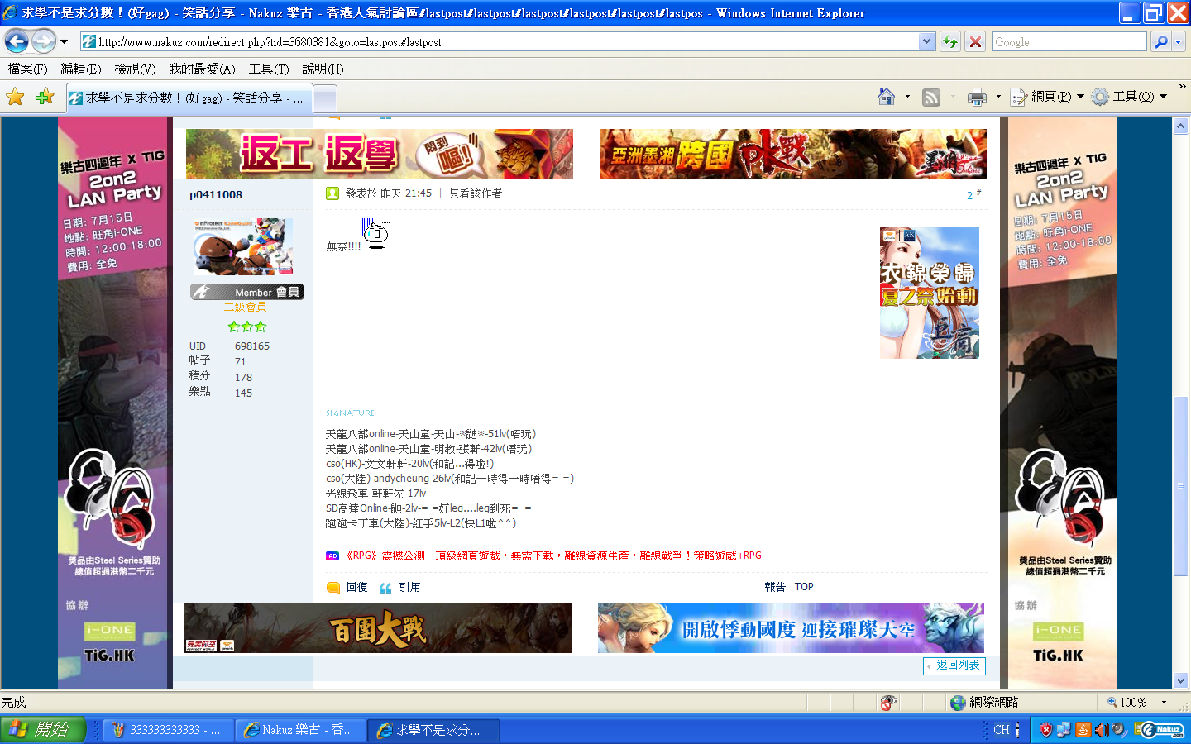Open the 開啟悸動國度 banner ad
This screenshot has width=1191, height=744.
(x=792, y=628)
